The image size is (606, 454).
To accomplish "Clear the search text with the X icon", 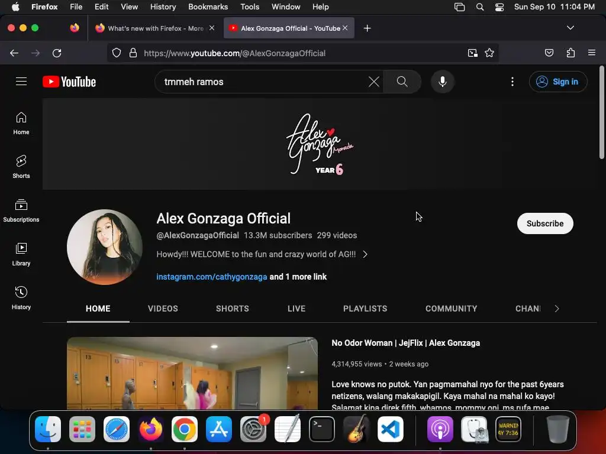I will tap(374, 82).
